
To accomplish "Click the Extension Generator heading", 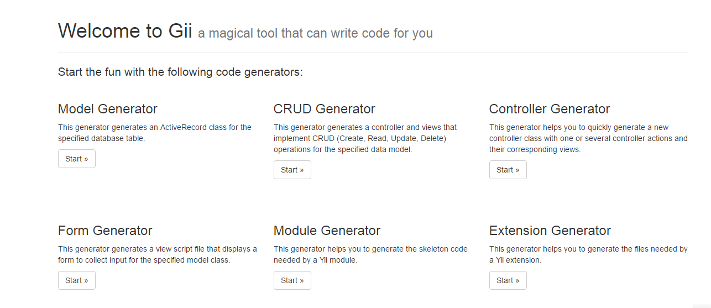I will [x=550, y=231].
